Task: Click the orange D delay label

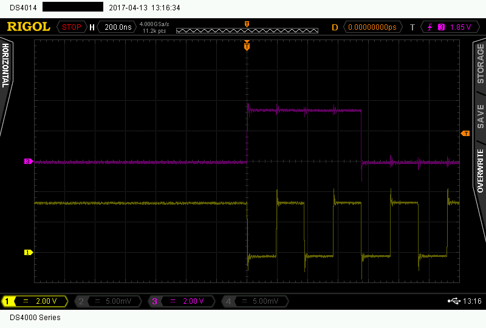Action: [x=335, y=27]
